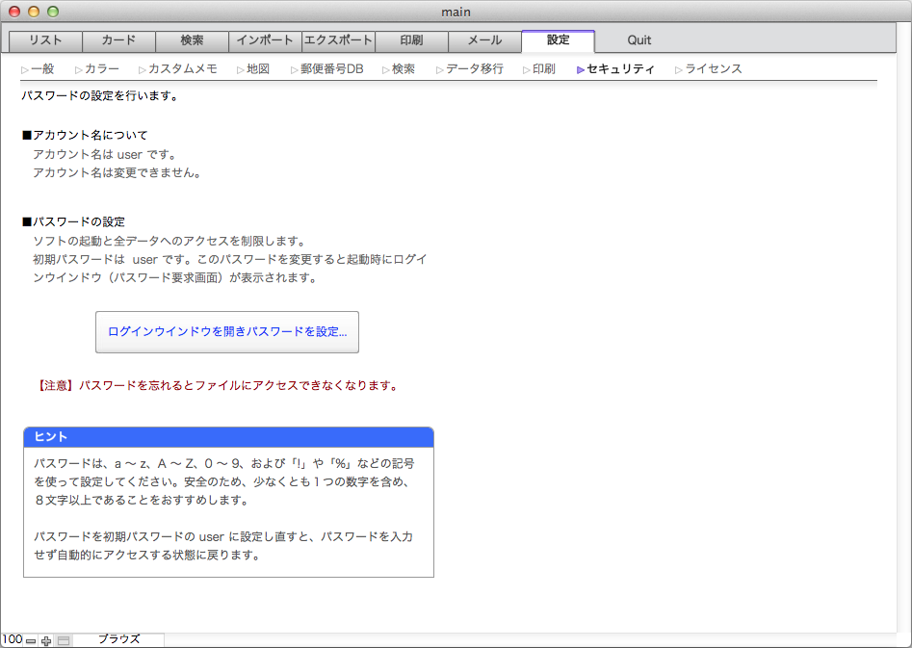The height and width of the screenshot is (648, 912).
Task: Click the zoom out minus icon
Action: 31,640
